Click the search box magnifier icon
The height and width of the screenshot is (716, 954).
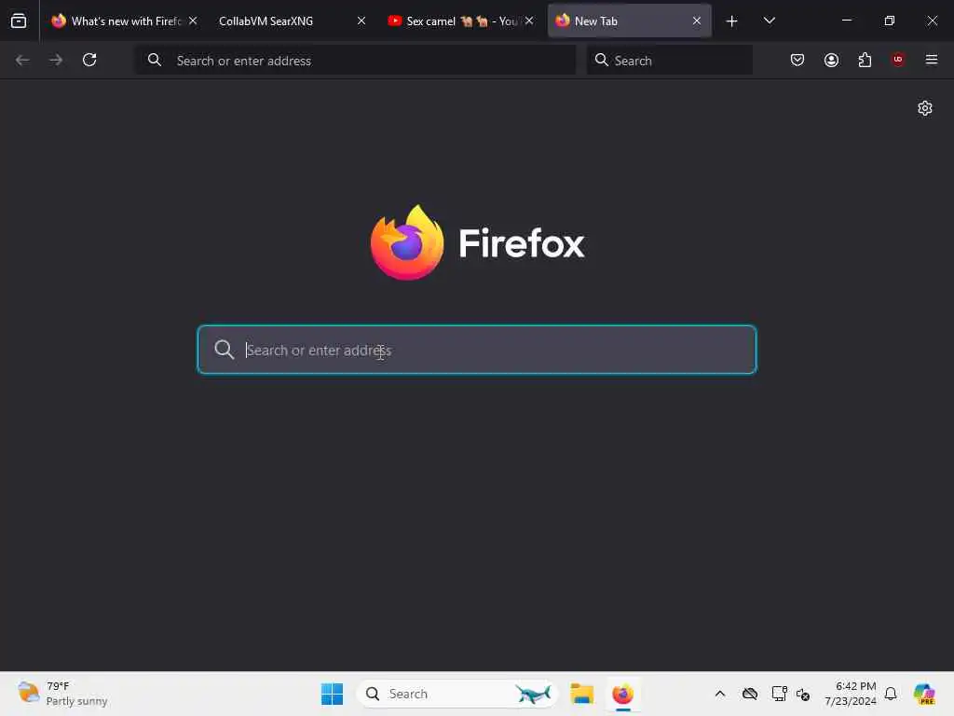coord(601,60)
